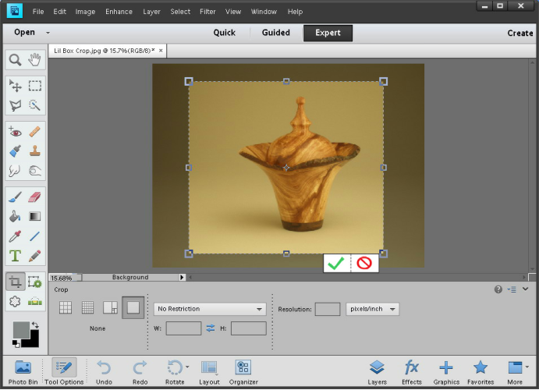Select the Red Eye Removal tool
The height and width of the screenshot is (390, 539).
15,132
